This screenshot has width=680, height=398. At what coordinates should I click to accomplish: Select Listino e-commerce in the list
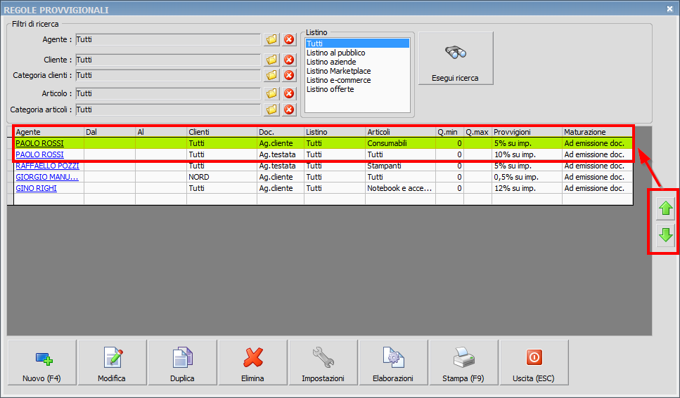(x=338, y=80)
